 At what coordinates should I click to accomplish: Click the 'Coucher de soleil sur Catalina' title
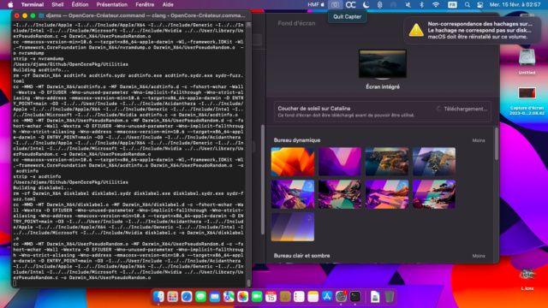(x=314, y=109)
